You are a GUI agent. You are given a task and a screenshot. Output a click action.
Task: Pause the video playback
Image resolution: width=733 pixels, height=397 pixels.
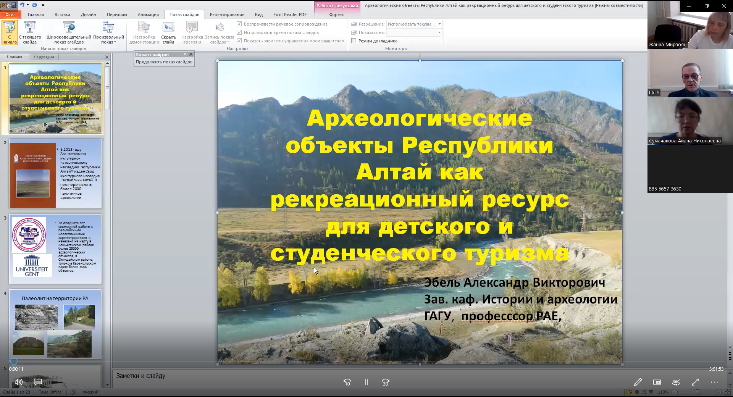coord(366,382)
